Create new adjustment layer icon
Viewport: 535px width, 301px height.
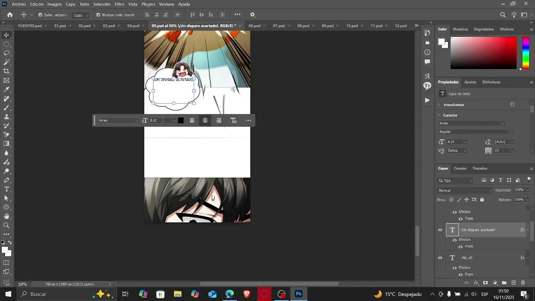tap(495, 283)
